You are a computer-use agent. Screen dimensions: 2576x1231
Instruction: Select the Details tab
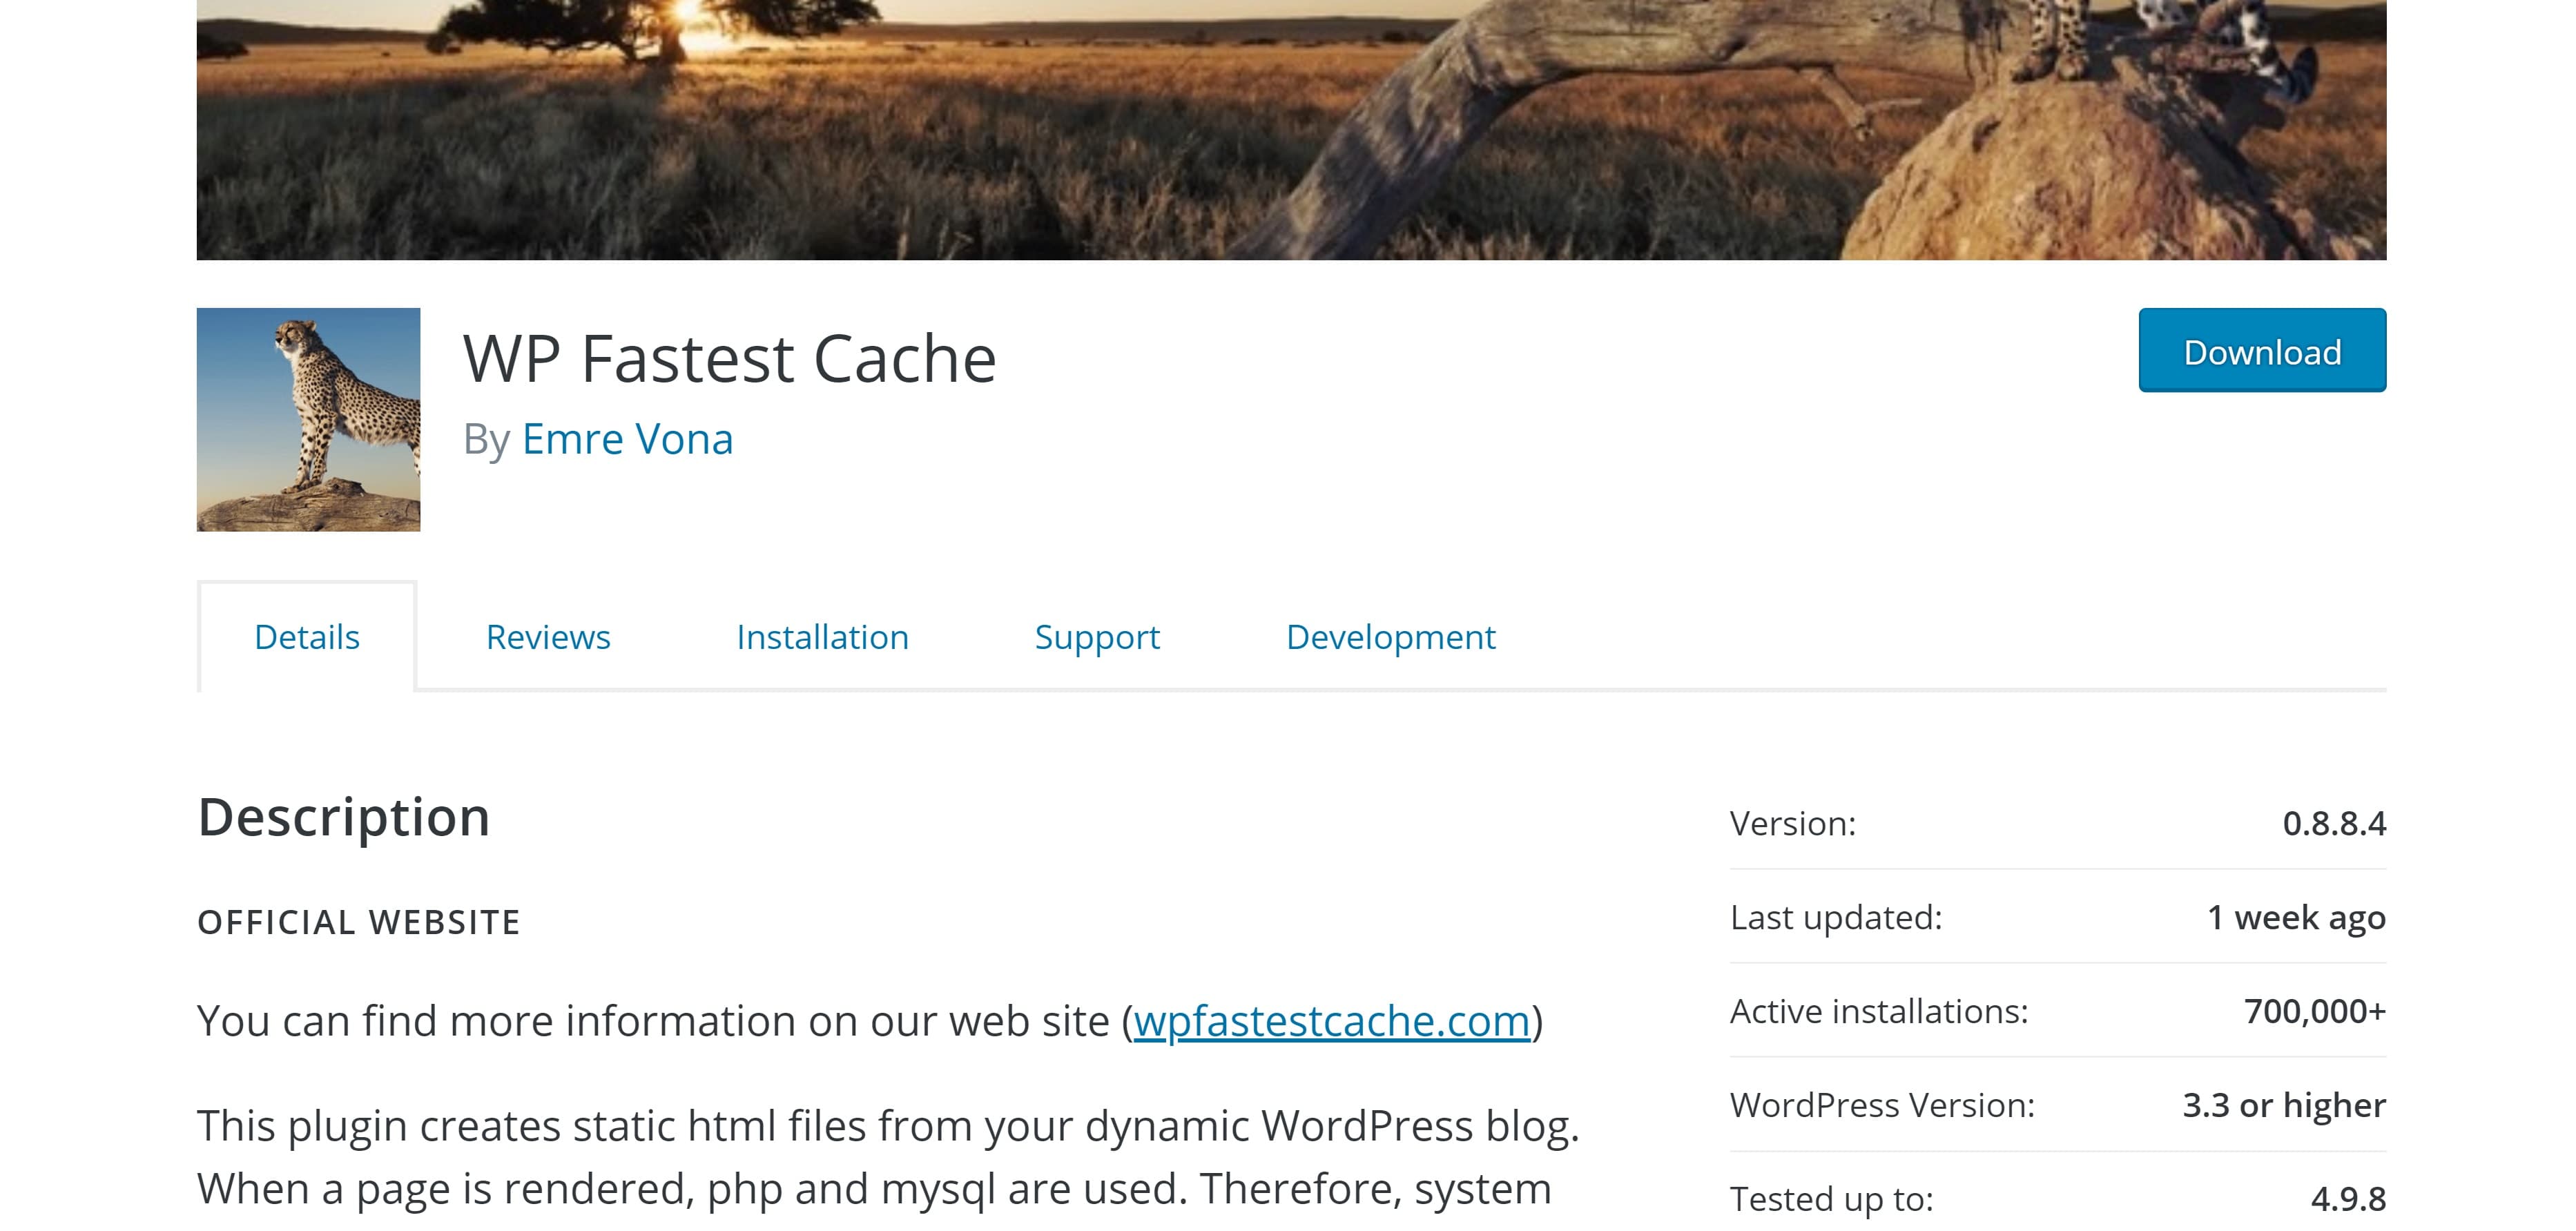pos(307,636)
